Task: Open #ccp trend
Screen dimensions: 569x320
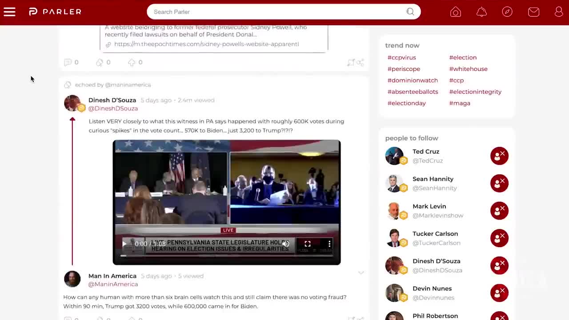Action: 456,80
